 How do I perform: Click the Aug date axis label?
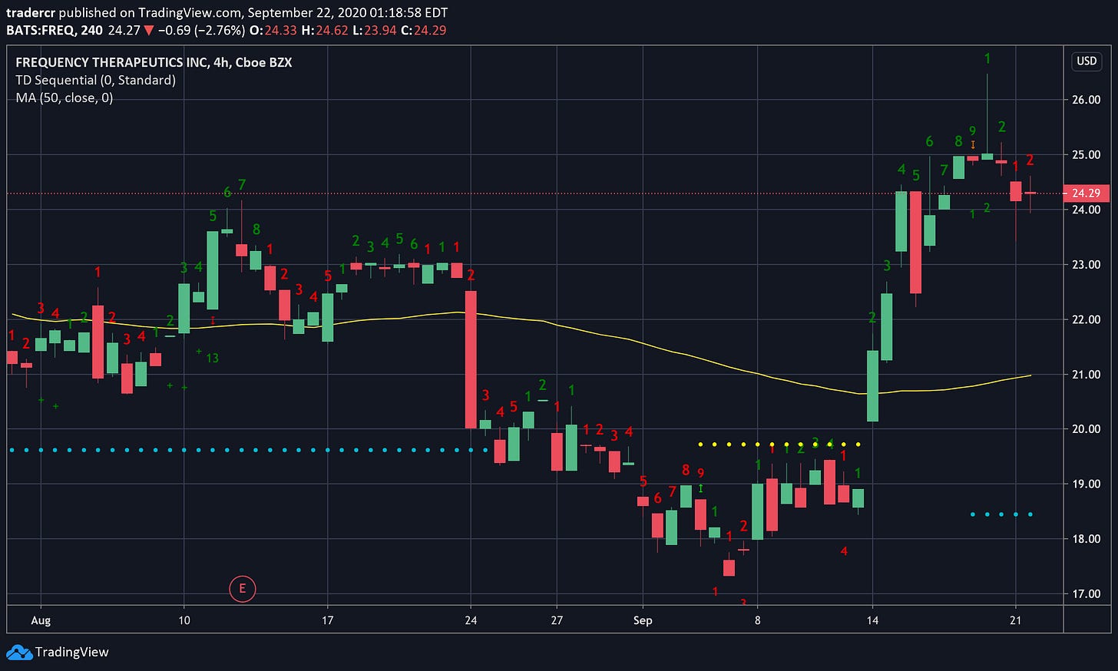point(41,620)
